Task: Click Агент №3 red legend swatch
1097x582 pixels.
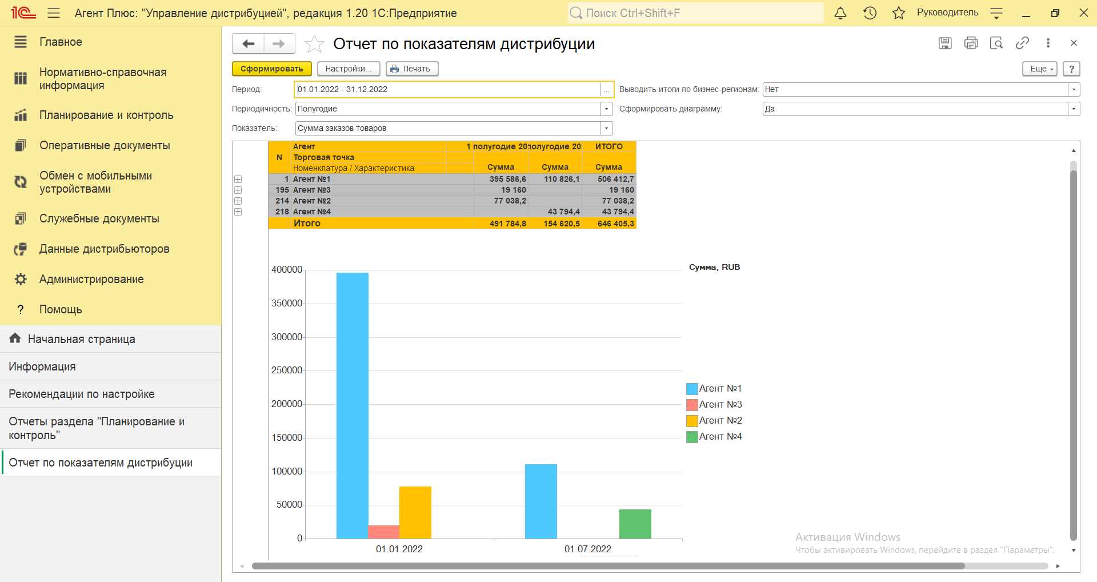Action: [692, 405]
